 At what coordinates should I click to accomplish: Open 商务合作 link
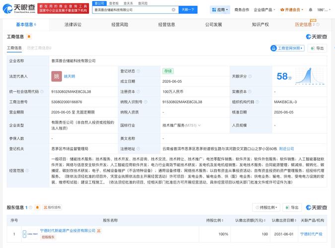tap(242, 9)
